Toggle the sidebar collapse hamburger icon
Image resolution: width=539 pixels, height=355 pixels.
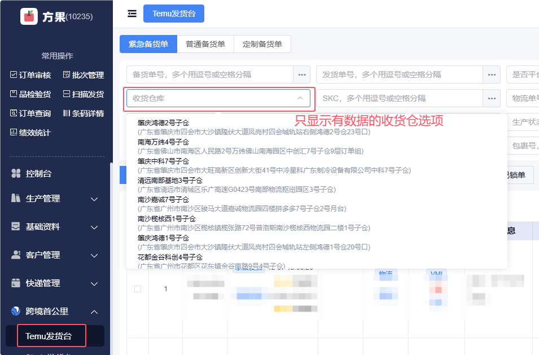point(132,14)
